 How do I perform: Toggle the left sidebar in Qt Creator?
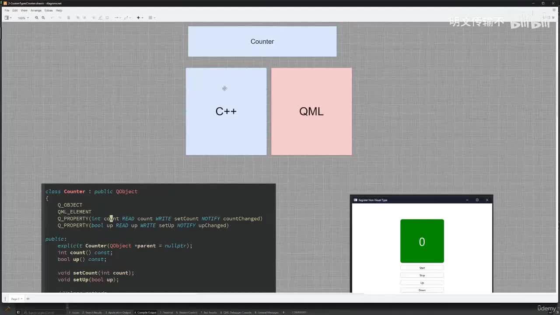click(18, 312)
